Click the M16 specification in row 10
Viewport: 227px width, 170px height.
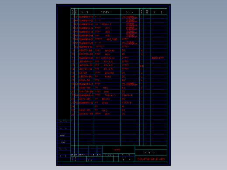[x=107, y=54]
